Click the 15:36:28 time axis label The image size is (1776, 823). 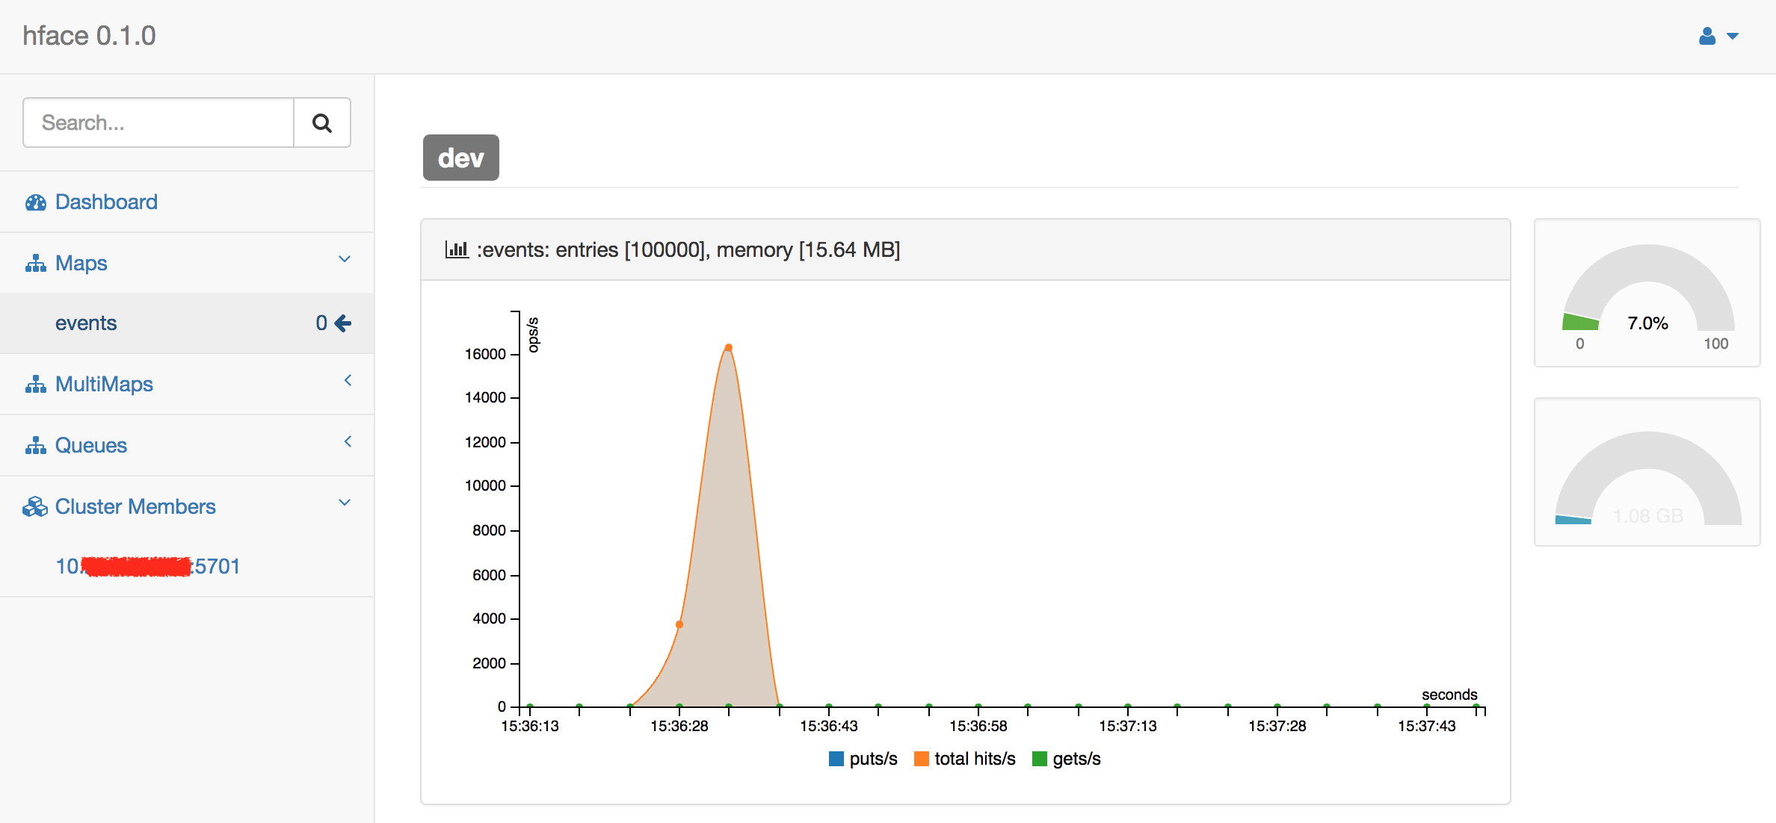point(679,726)
